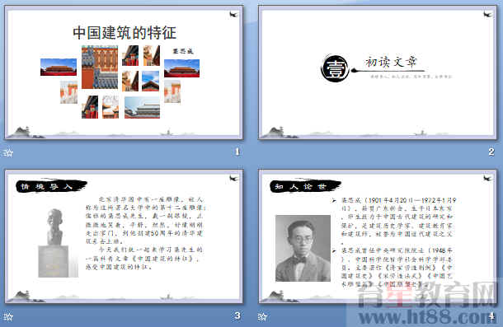Click the animation star icon under slide 3
This screenshot has width=503, height=327.
click(8, 317)
